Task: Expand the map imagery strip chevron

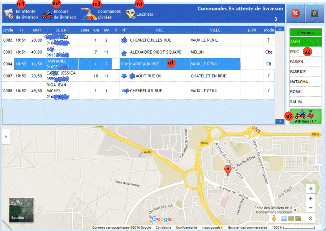Action: [310, 218]
